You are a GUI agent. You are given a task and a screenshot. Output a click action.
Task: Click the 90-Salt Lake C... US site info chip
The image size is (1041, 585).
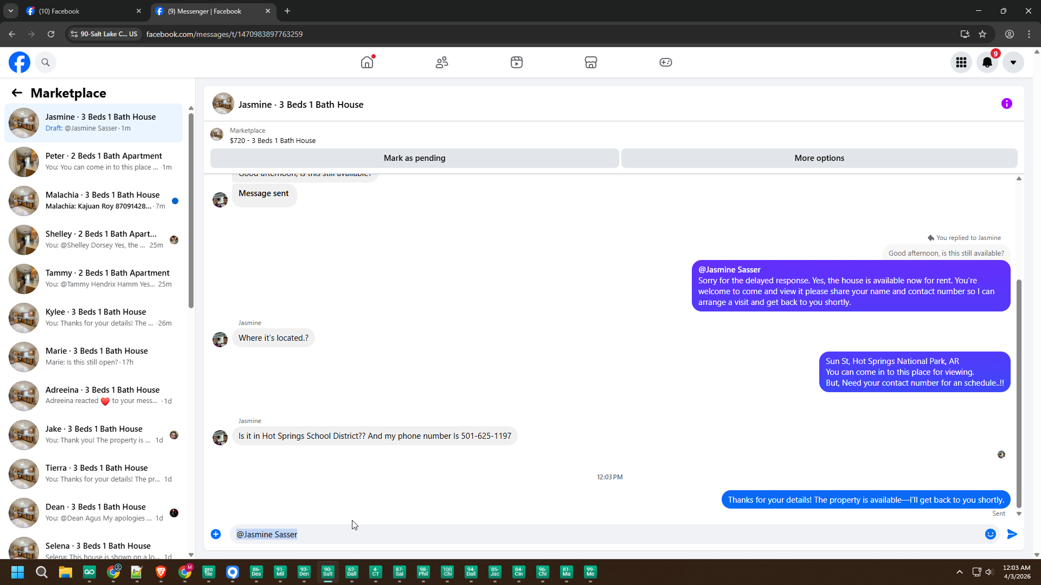point(104,34)
